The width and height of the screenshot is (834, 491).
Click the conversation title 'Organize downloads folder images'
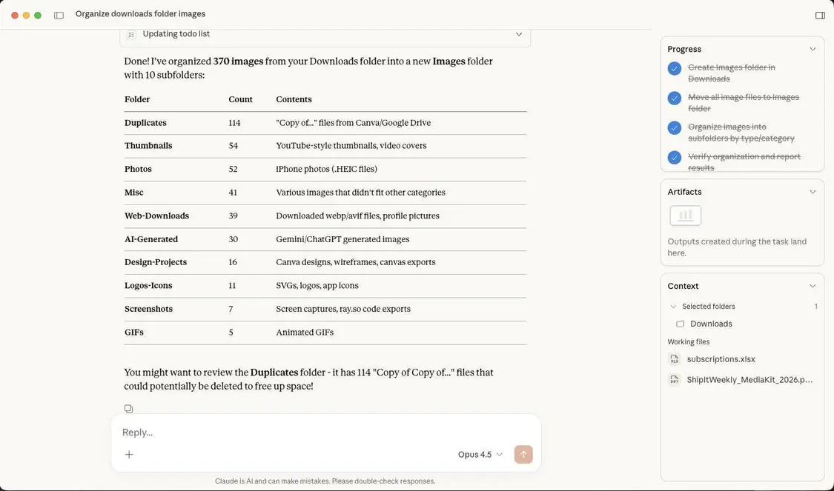140,14
